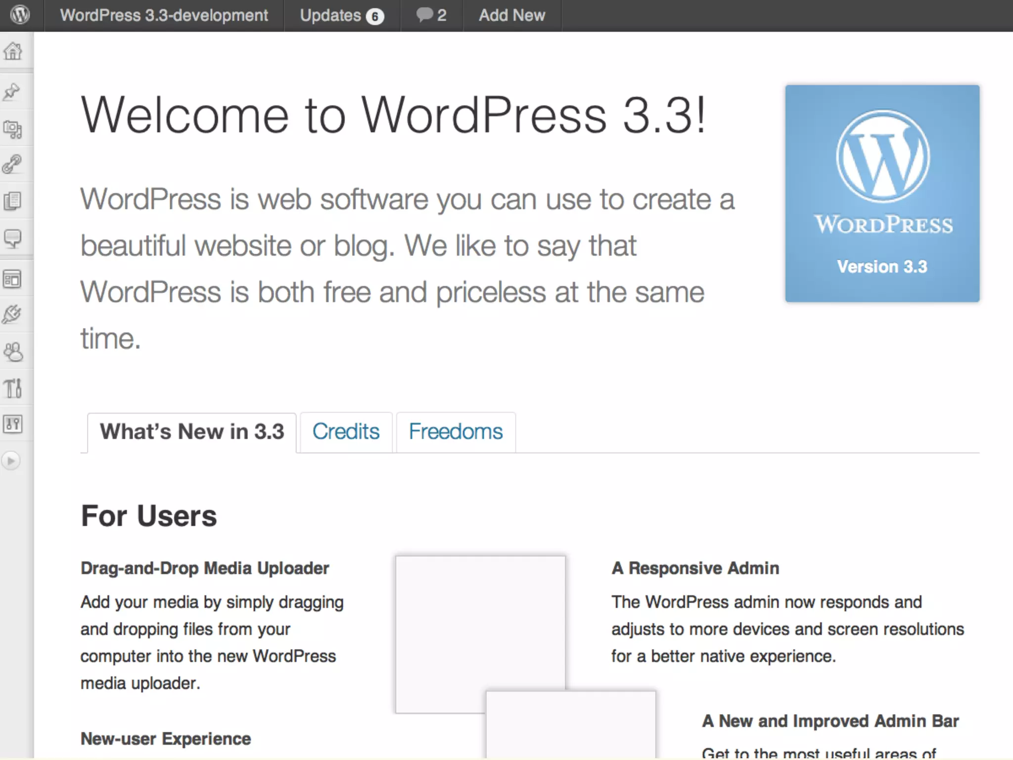The width and height of the screenshot is (1013, 760).
Task: Open the Posts pushpin icon
Action: pyautogui.click(x=12, y=92)
